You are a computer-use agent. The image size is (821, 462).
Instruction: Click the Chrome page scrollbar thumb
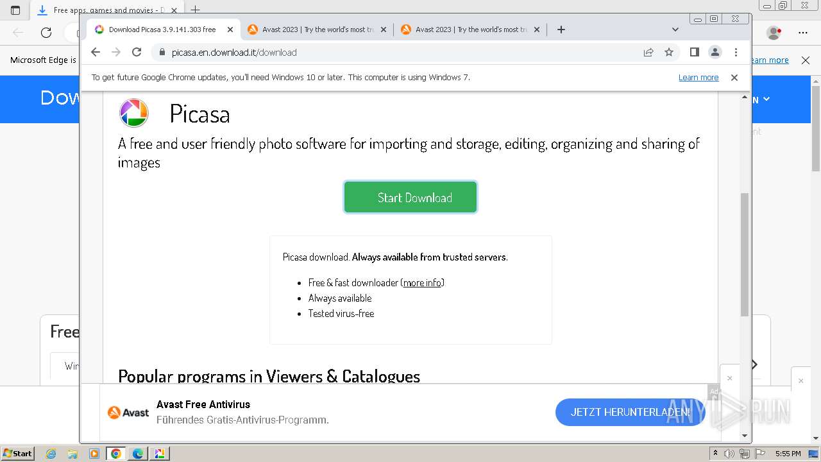pos(745,254)
